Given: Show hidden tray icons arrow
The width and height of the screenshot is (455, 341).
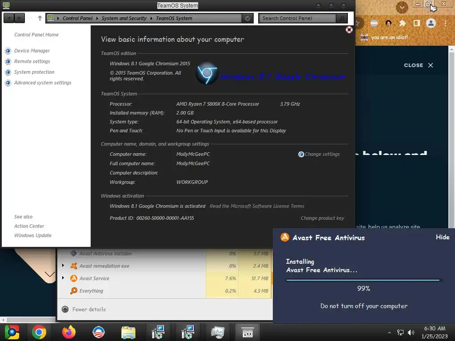Looking at the screenshot, I should pos(389,333).
